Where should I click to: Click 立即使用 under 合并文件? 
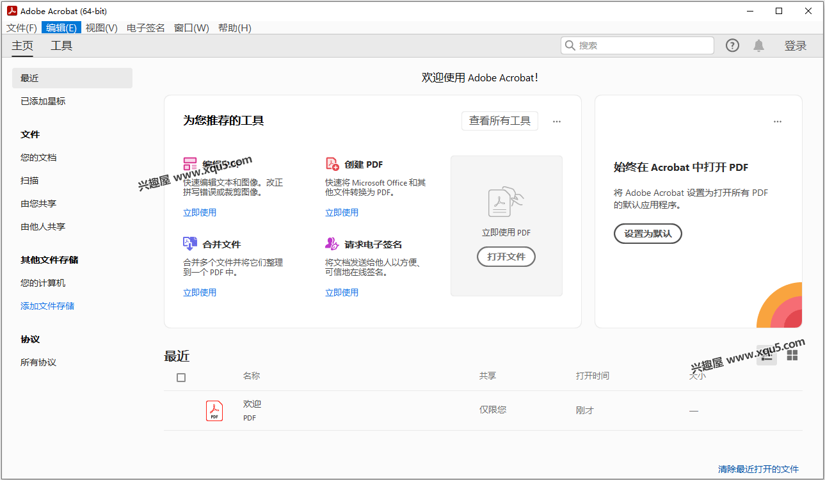[x=200, y=292]
